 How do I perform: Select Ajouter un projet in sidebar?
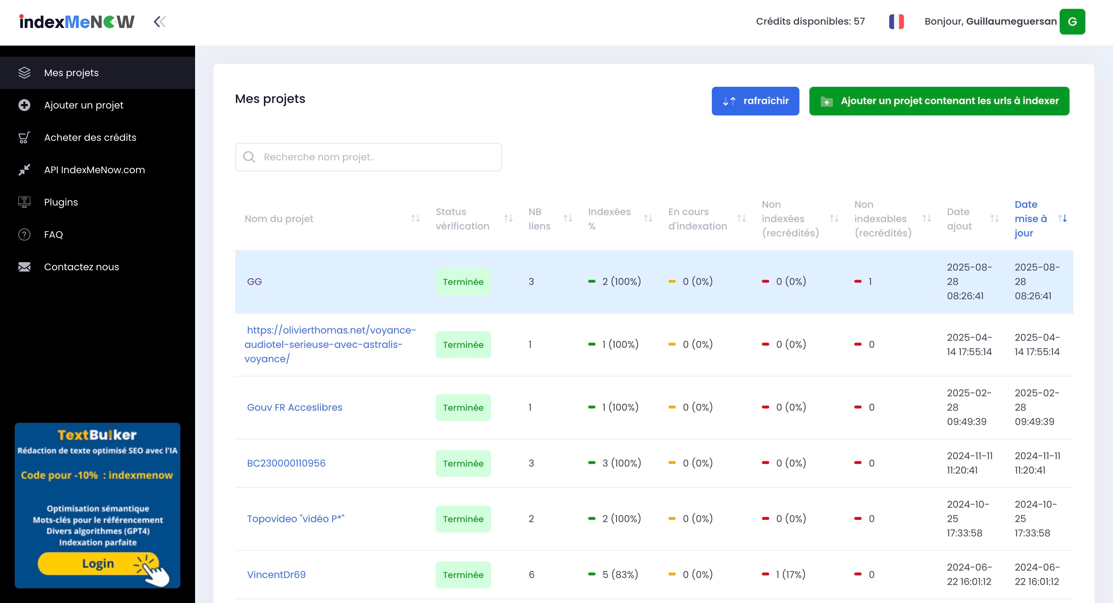coord(84,105)
